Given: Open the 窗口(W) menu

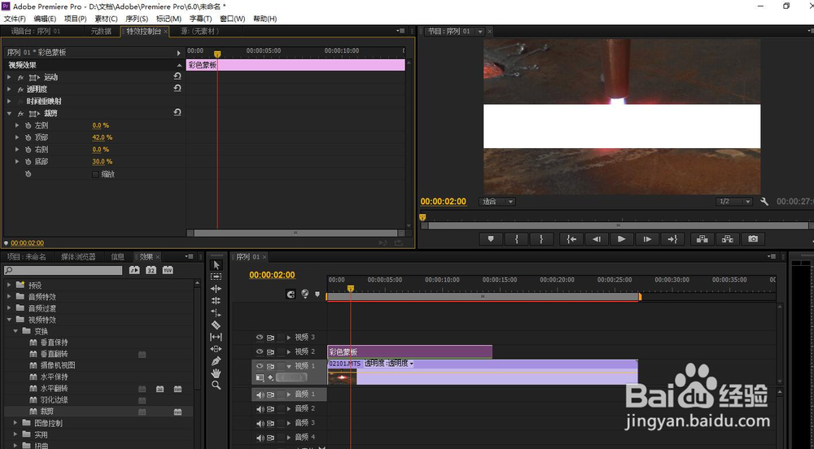Looking at the screenshot, I should [x=232, y=19].
